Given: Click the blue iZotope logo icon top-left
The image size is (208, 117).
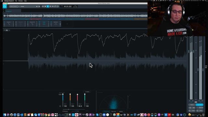Looking at the screenshot, I should [5, 6].
